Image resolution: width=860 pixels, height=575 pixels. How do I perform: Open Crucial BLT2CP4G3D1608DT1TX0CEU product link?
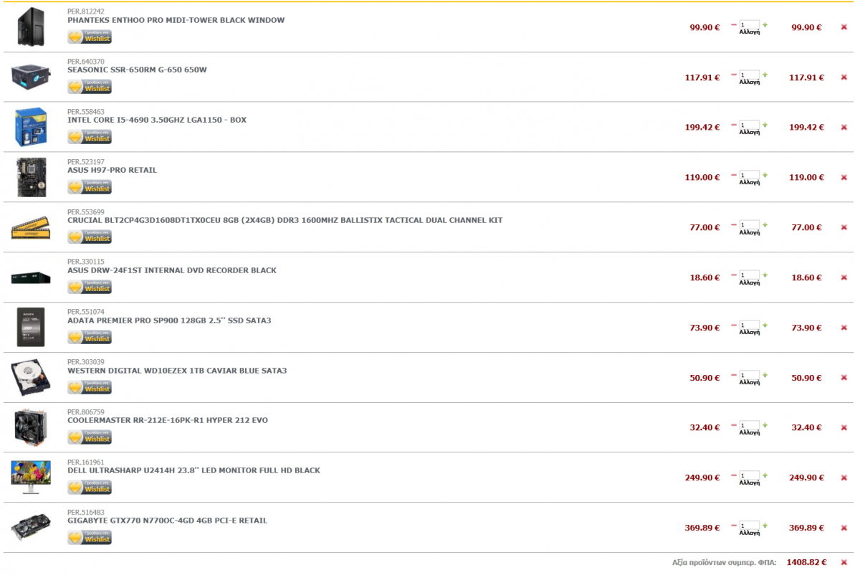pyautogui.click(x=285, y=220)
